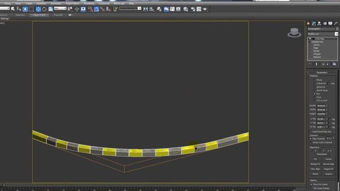
Task: Toggle Show End Result icon
Action: coord(317,64)
